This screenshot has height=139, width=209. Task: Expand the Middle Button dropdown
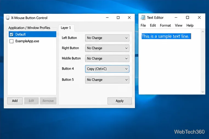coord(107,59)
